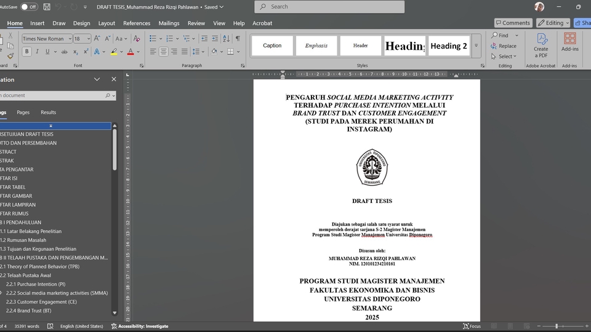The image size is (591, 332).
Task: Open Navigation pane task options chevron
Action: (x=97, y=79)
